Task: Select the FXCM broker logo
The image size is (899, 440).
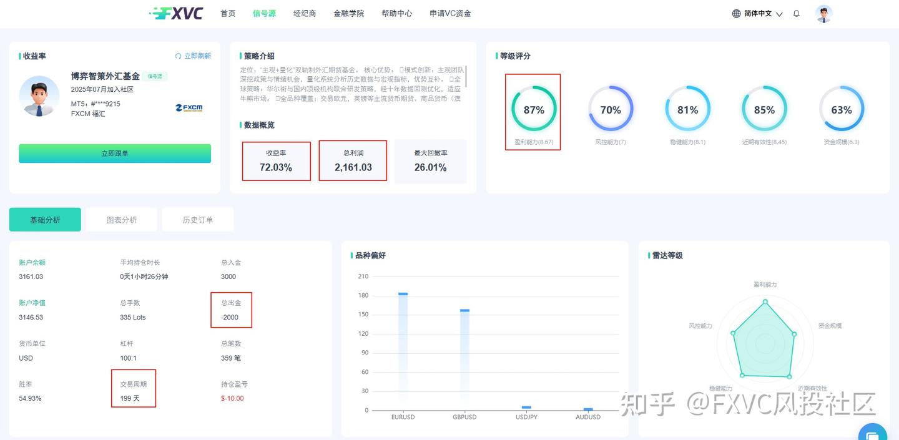Action: [x=189, y=107]
